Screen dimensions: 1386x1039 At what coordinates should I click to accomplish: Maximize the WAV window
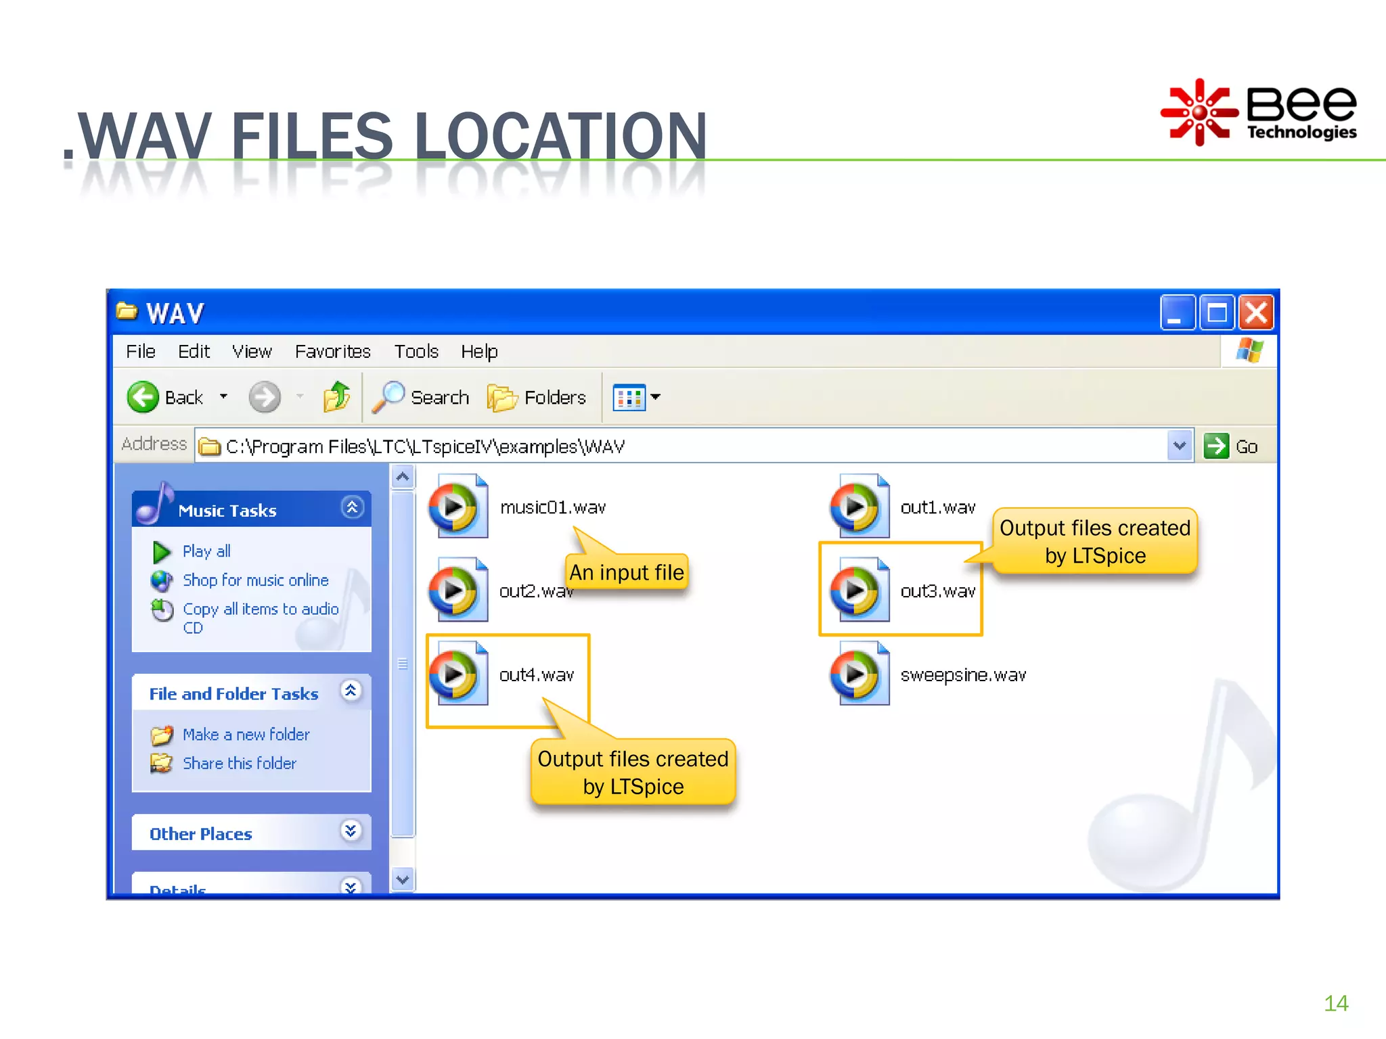click(1217, 313)
